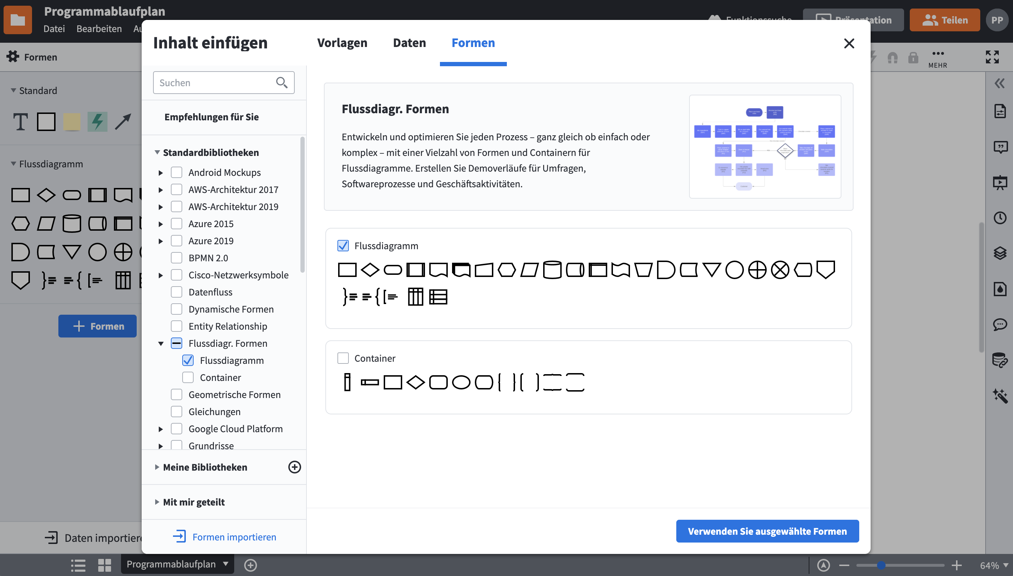Open the search magnifier in the Suchen field
Viewport: 1013px width, 576px height.
coord(282,82)
